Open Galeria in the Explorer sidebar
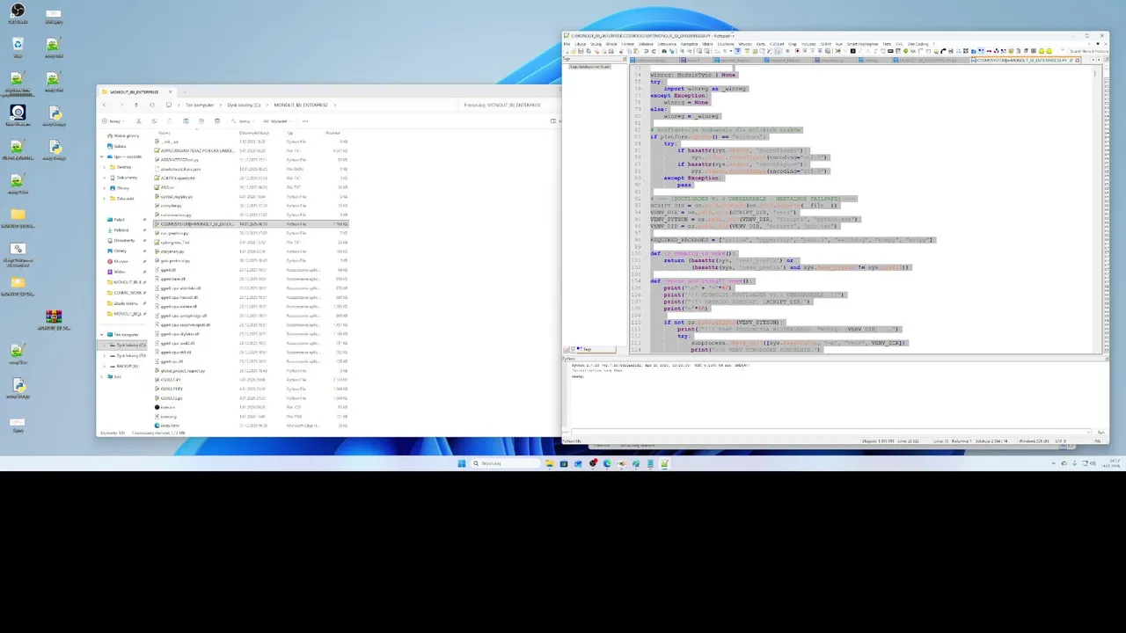 tap(121, 146)
